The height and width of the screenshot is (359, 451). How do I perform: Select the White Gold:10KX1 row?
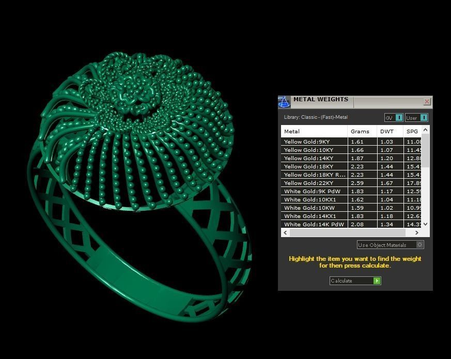tap(351, 199)
